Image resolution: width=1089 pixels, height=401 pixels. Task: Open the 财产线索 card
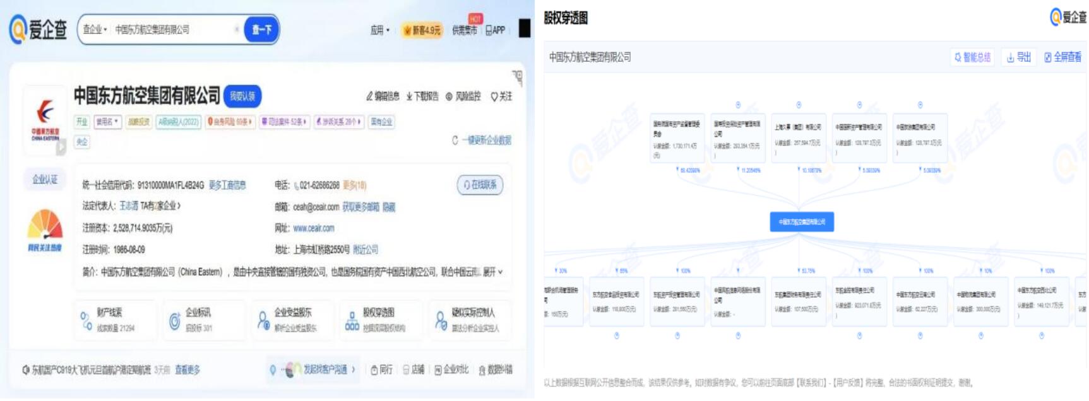point(115,320)
